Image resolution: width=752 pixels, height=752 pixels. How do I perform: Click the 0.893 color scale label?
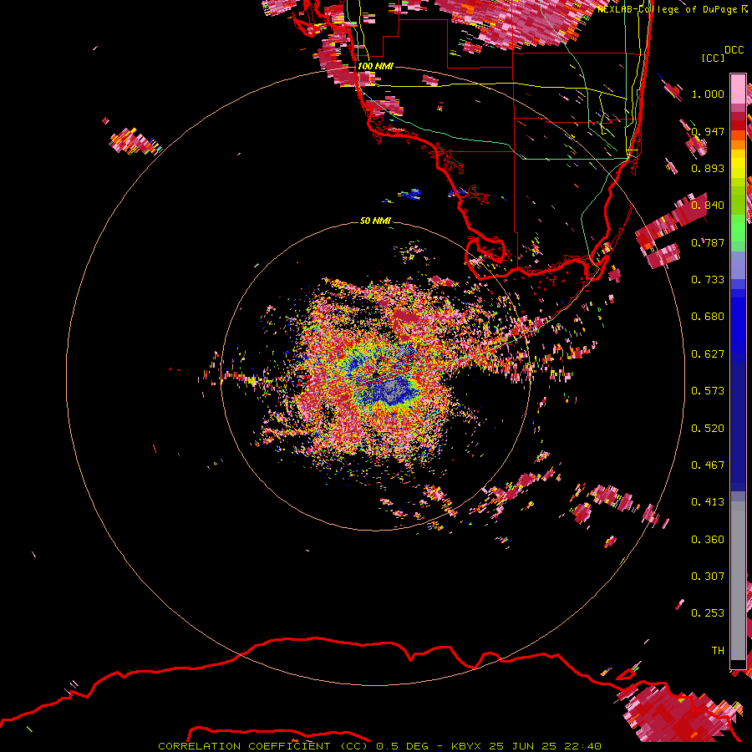(708, 168)
